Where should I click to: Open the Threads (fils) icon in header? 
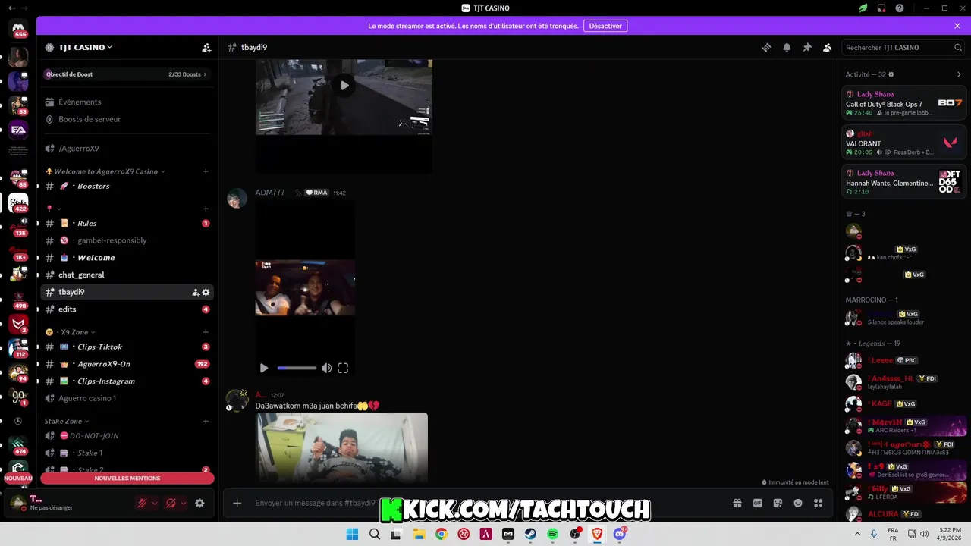coord(766,47)
